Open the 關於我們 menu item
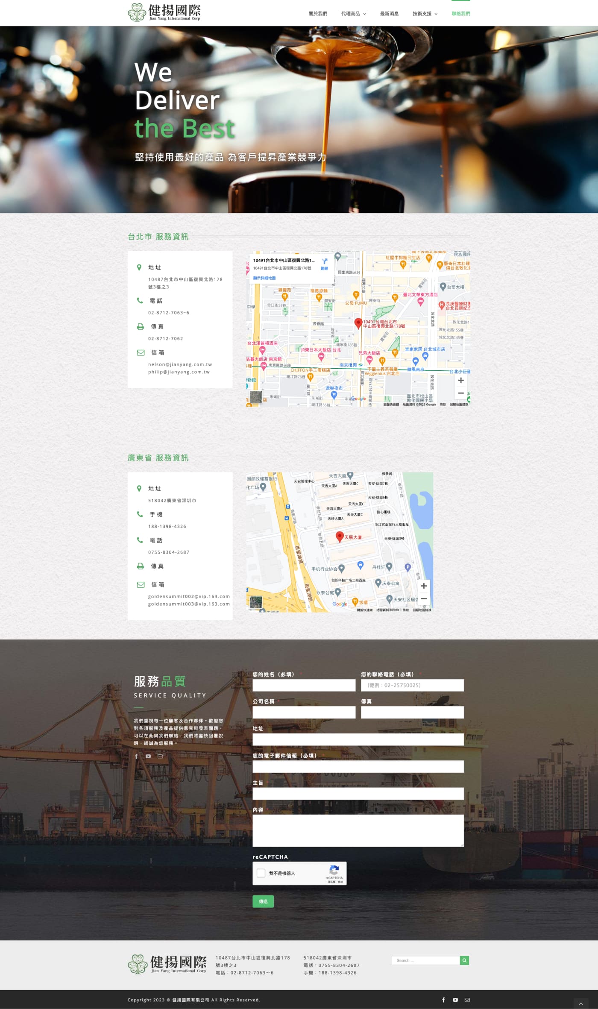This screenshot has height=1009, width=598. coord(318,14)
